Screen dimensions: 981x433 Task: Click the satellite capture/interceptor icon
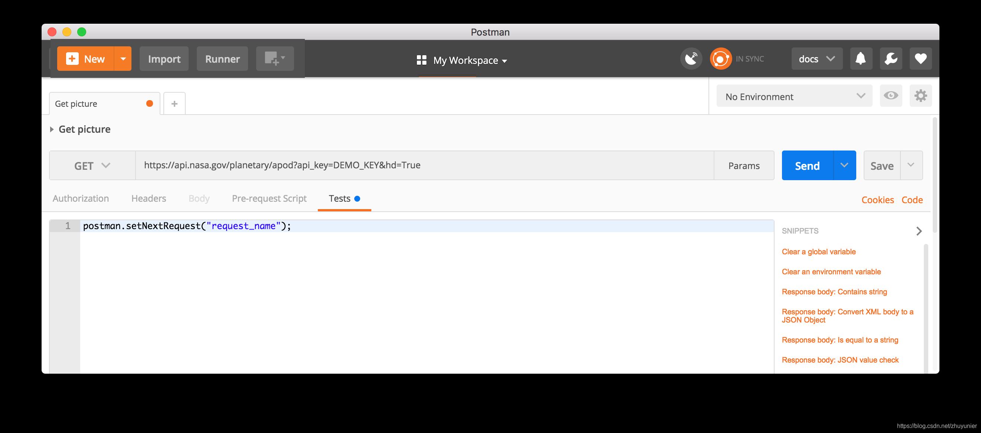[691, 59]
